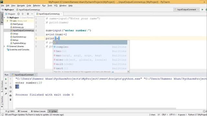The height and width of the screenshot is (116, 207).
Task: Expand the venv folder
Action: 7,21
